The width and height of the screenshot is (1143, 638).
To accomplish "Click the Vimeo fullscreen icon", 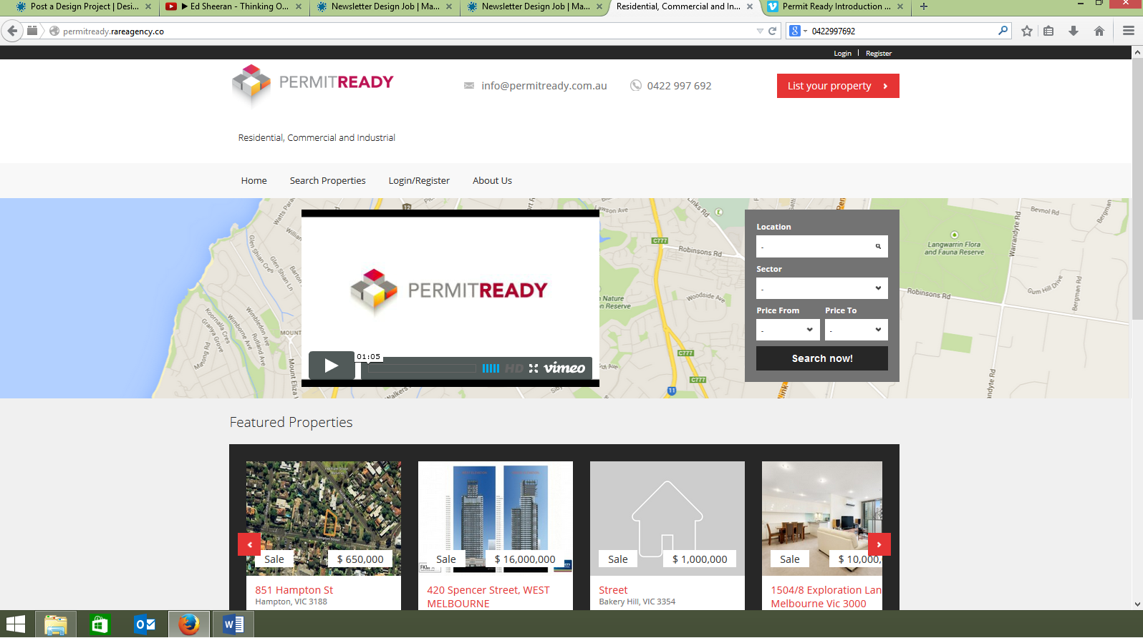I will (534, 368).
